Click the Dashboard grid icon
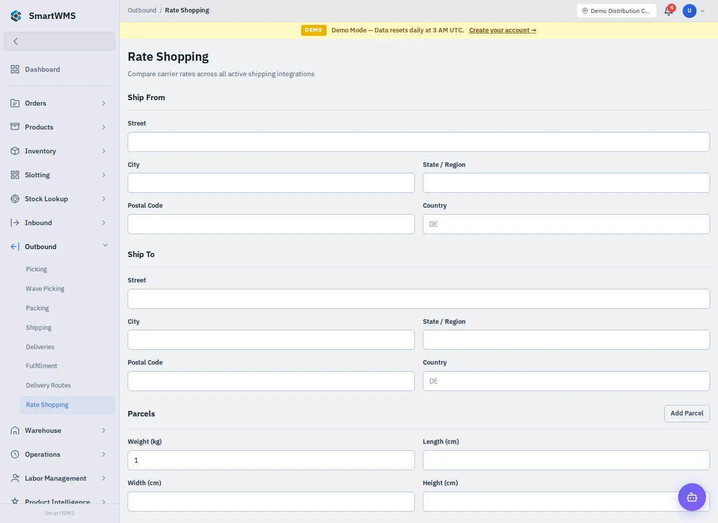 tap(15, 69)
